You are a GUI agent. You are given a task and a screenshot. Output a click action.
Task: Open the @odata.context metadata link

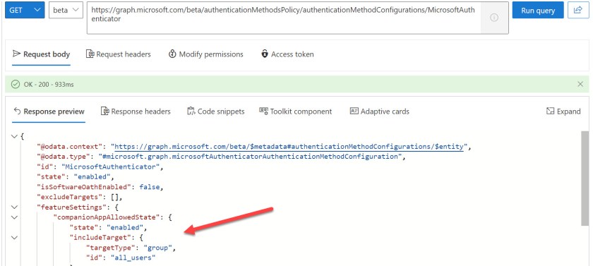[x=289, y=147]
